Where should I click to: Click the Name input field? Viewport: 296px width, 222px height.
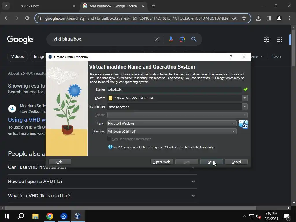click(174, 90)
